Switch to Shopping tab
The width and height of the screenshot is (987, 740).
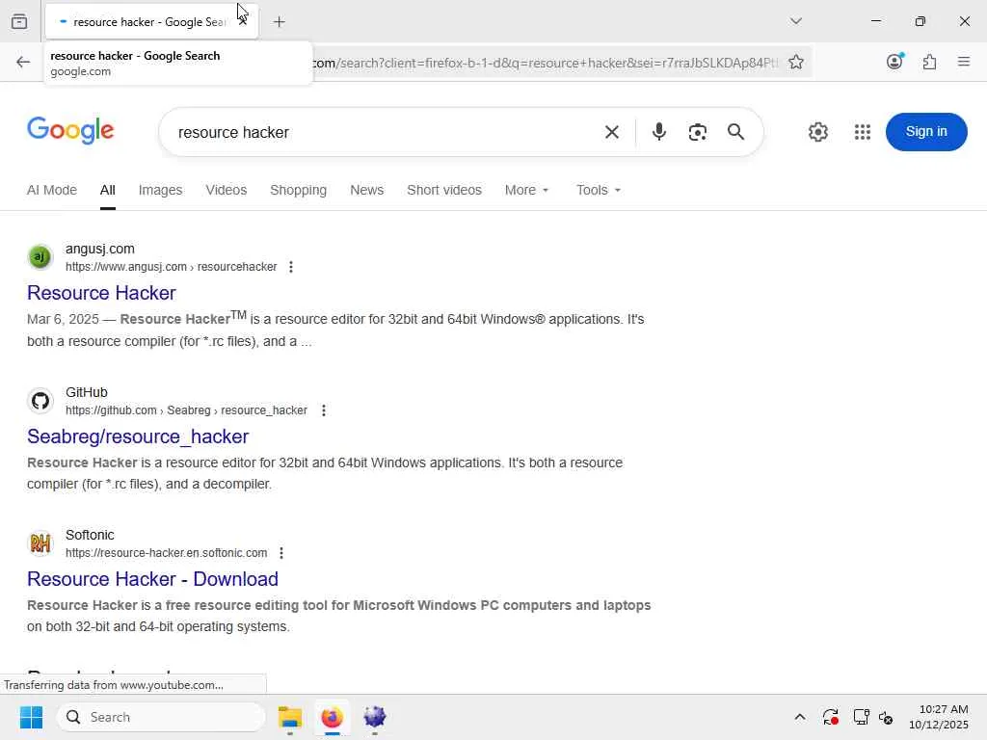[x=299, y=190]
